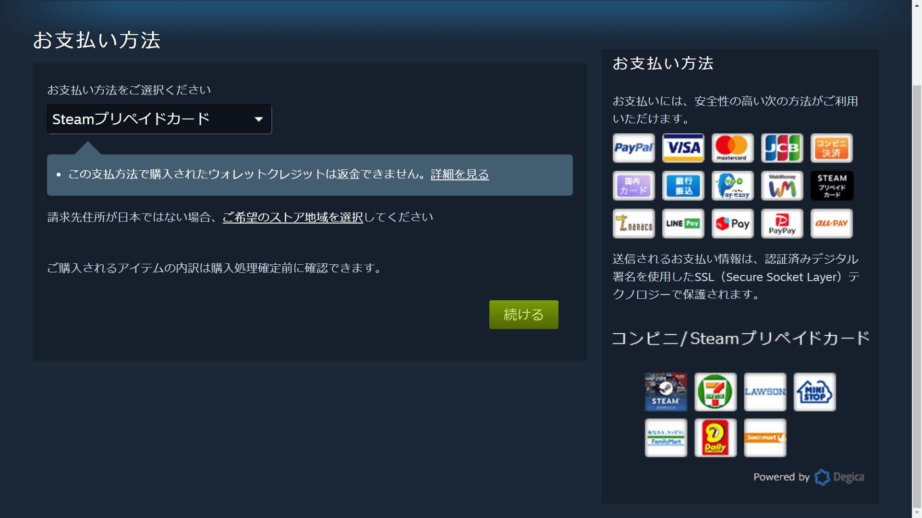Click the 7-Eleven store logo
Viewport: 922px width, 518px height.
point(715,392)
